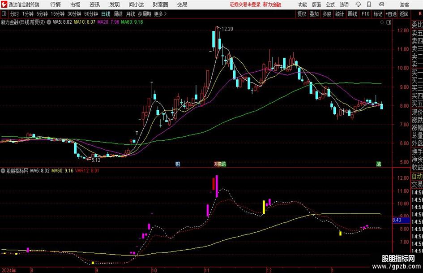Click the 自动 label in the right panel
This screenshot has width=423, height=273.
[417, 177]
